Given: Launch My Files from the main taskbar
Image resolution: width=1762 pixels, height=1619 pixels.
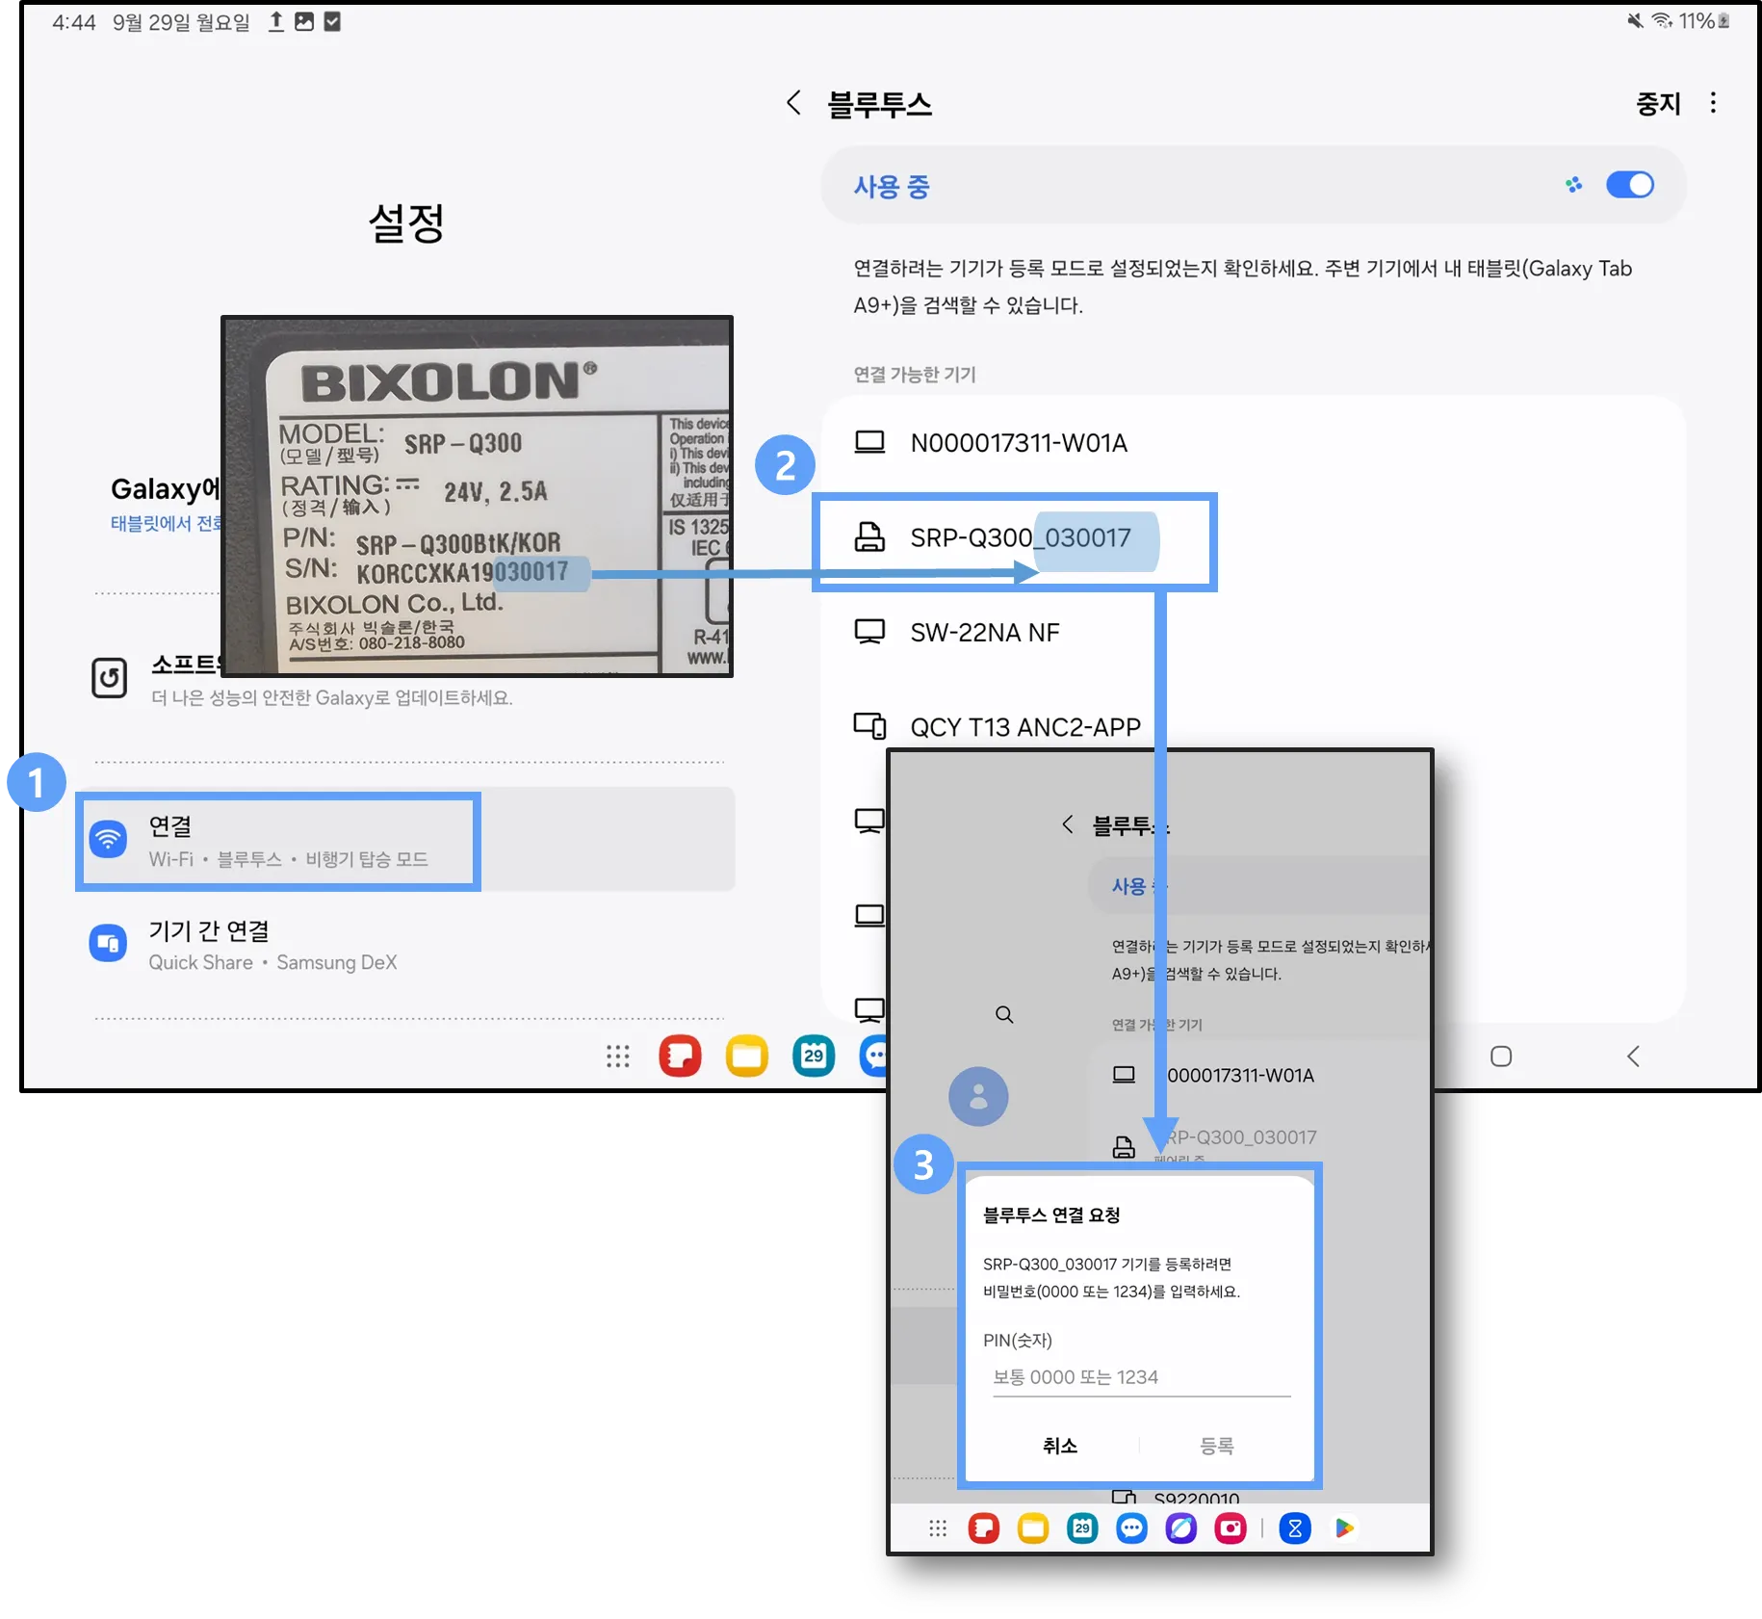Looking at the screenshot, I should [x=747, y=1057].
